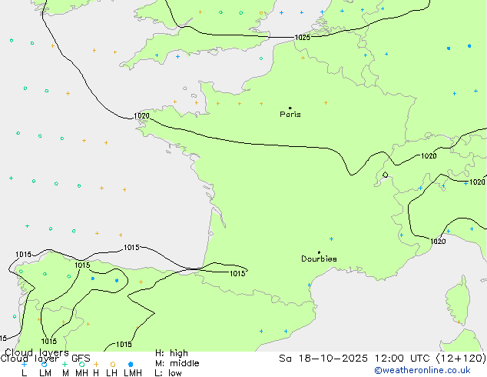487x377 pixels.
Task: Click the 1025 isobar label
Action: 302,38
